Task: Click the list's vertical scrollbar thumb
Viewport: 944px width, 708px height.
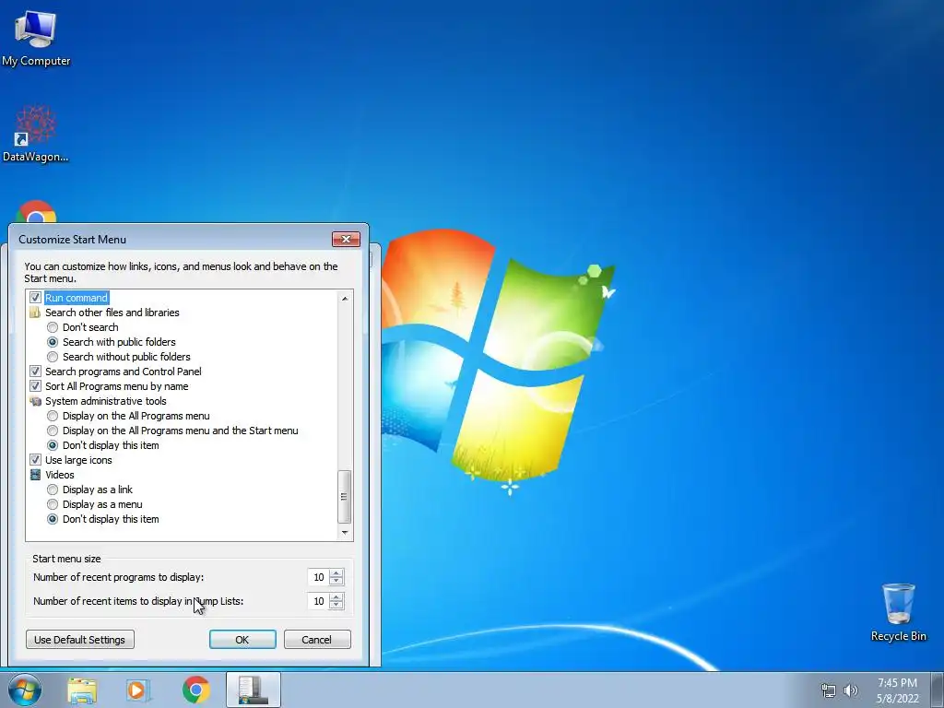Action: click(345, 497)
